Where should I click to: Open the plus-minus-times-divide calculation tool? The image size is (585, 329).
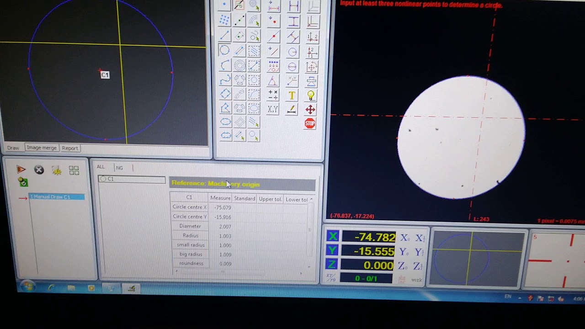click(x=273, y=95)
